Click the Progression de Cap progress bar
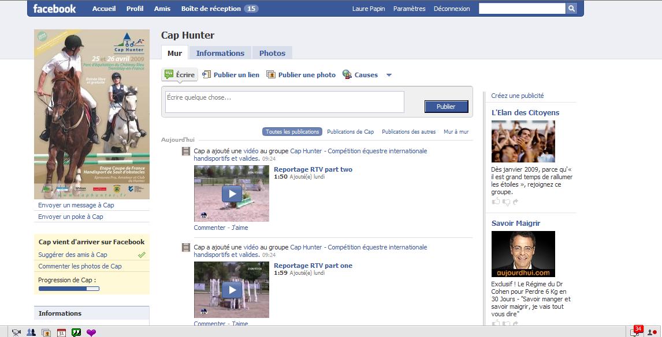 pyautogui.click(x=69, y=289)
